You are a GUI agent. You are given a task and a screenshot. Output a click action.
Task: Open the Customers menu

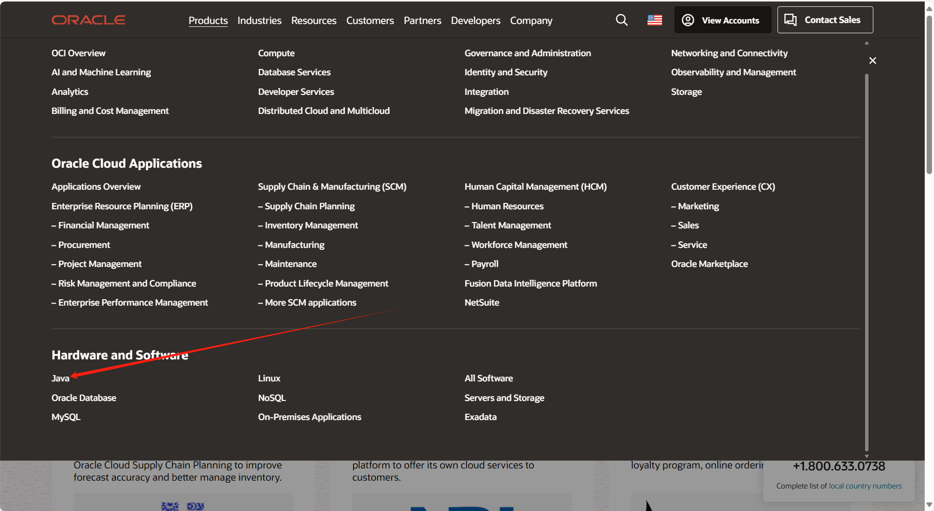[x=370, y=21]
